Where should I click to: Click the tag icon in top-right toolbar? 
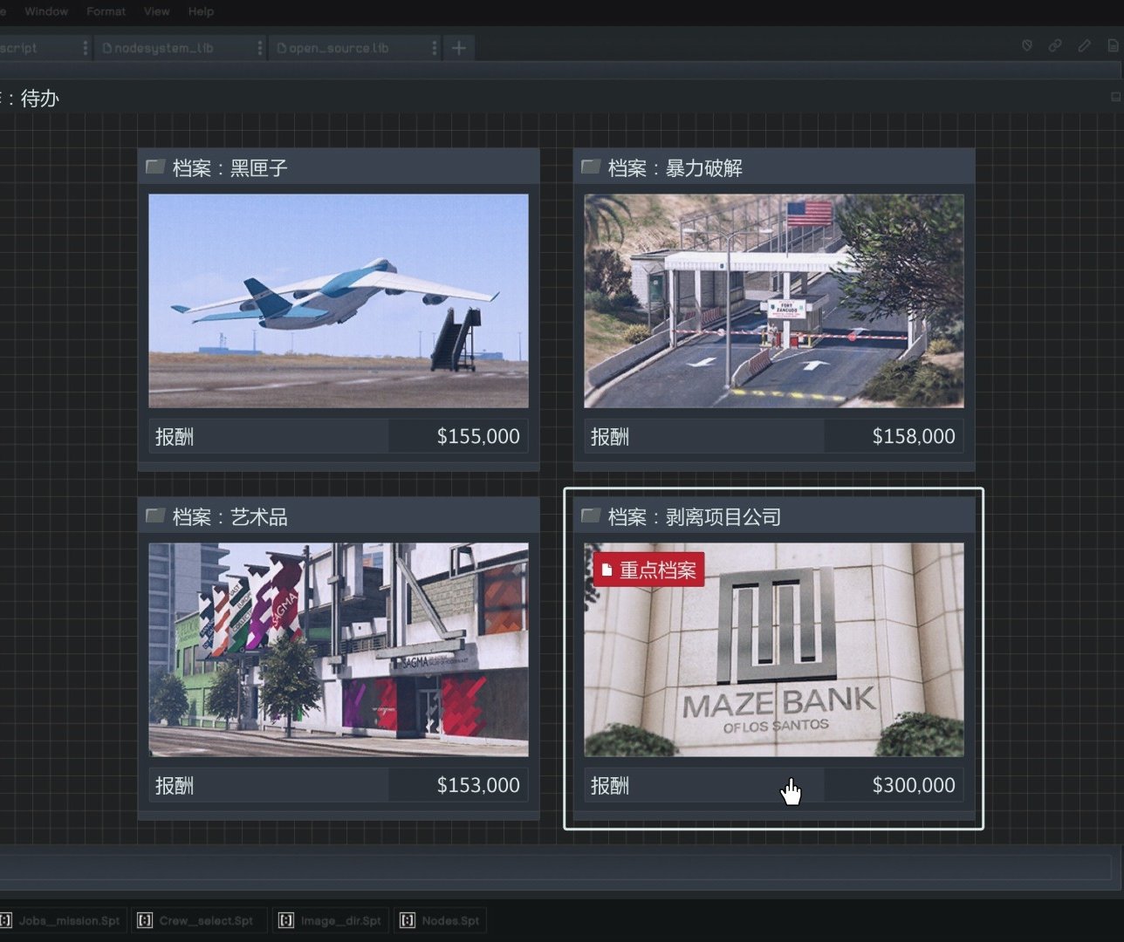pos(1027,45)
